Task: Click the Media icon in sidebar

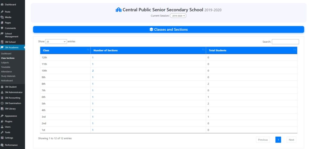Action: (2, 17)
